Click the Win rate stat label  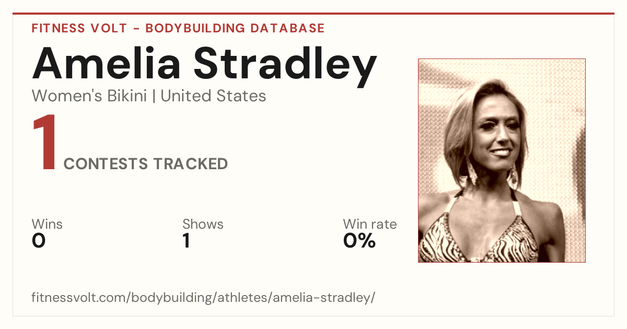[x=370, y=225]
